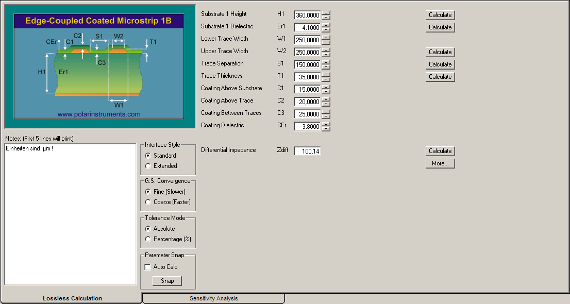Increase Trace Separation S1 with up arrow
570x304 pixels.
(326, 62)
